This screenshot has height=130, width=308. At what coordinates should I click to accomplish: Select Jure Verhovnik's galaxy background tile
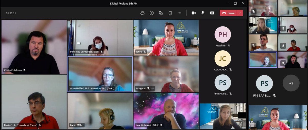[x=166, y=111]
